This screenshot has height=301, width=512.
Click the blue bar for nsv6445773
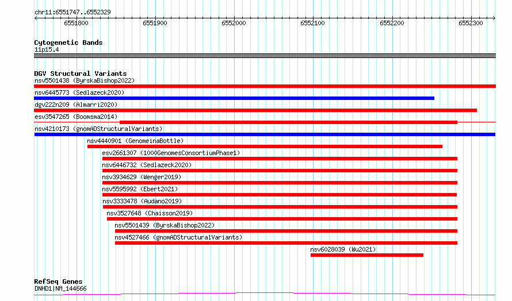pyautogui.click(x=234, y=98)
